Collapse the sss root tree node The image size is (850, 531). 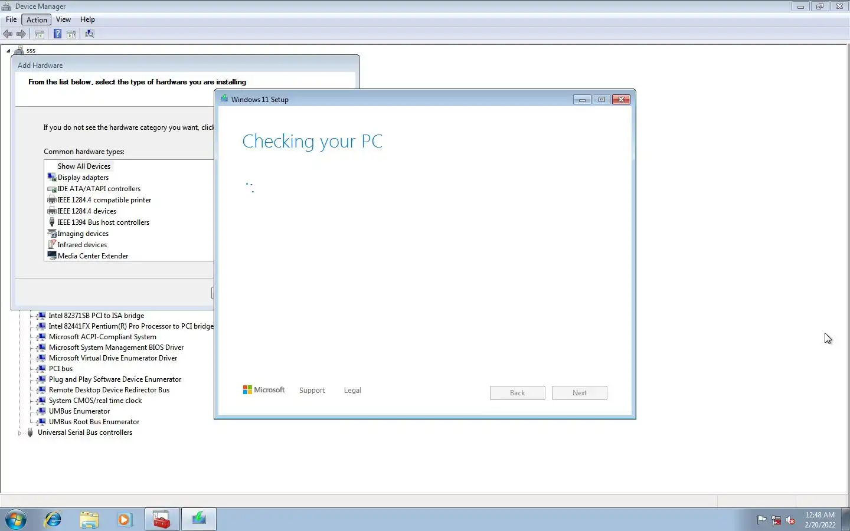tap(8, 51)
